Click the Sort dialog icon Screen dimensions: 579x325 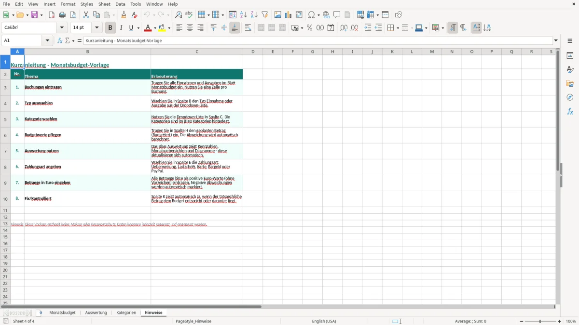(233, 15)
